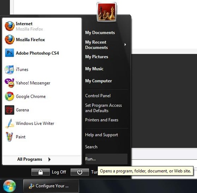Open Yahoo! Messenger

[x=28, y=83]
